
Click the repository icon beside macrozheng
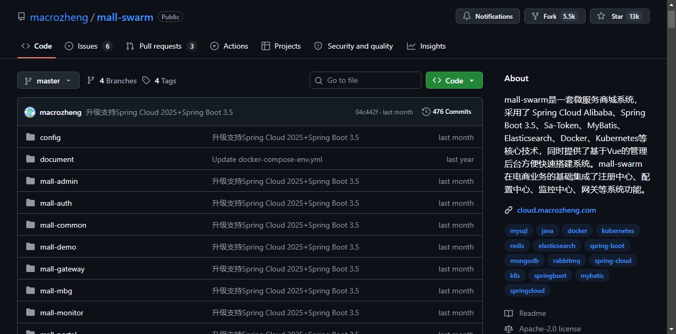pos(21,17)
